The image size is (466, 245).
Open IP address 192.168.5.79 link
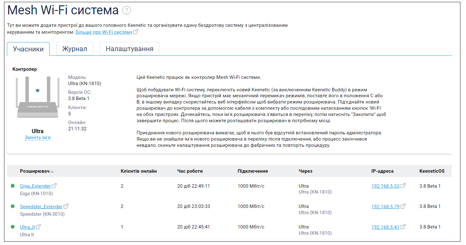pyautogui.click(x=385, y=207)
